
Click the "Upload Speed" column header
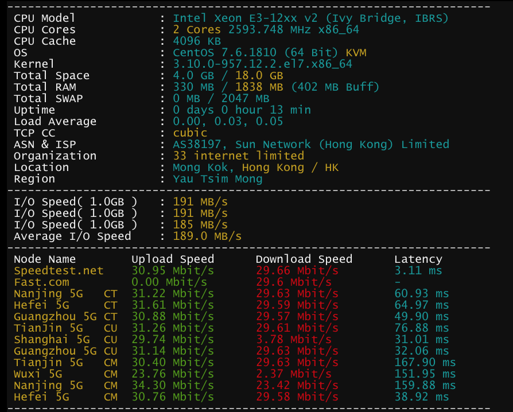[x=173, y=259]
